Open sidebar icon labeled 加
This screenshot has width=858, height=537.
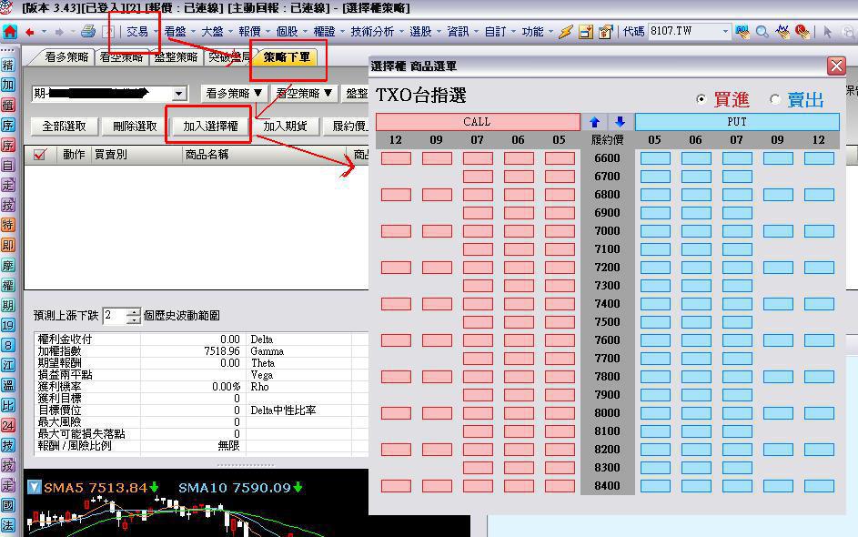(7, 85)
